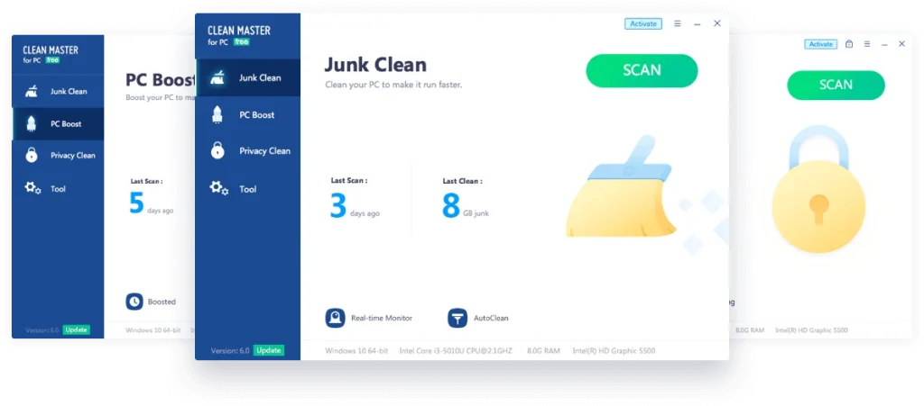Click '8.0G RAM' in right back window
Viewport: 924px width, 406px height.
click(750, 330)
